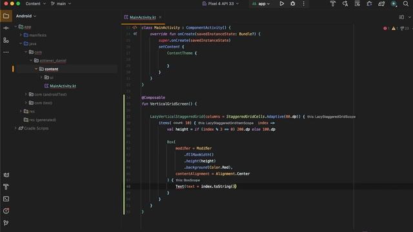Open the app run configuration dropdown

(261, 4)
